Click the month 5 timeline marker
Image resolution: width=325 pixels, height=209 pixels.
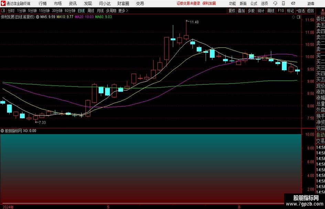[x=108, y=207]
